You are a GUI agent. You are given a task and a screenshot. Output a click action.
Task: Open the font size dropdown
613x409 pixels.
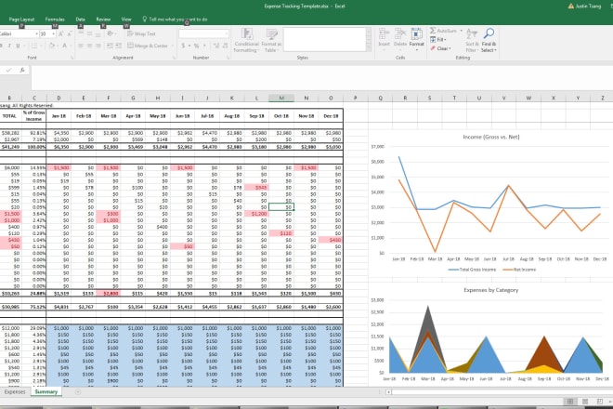tap(53, 34)
